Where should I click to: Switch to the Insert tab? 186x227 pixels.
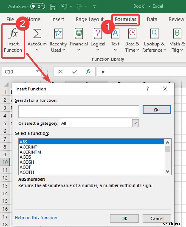click(58, 19)
